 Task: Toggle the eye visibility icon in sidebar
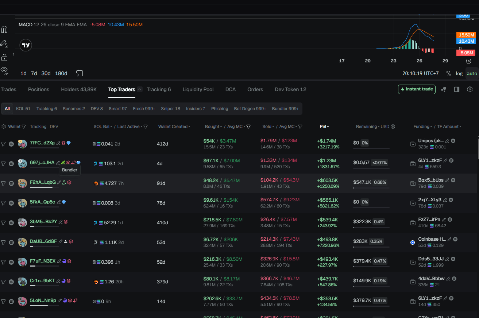pyautogui.click(x=4, y=70)
